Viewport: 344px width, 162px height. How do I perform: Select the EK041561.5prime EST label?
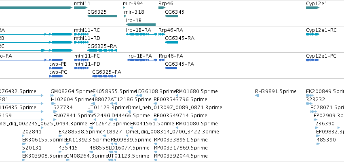tap(152, 124)
